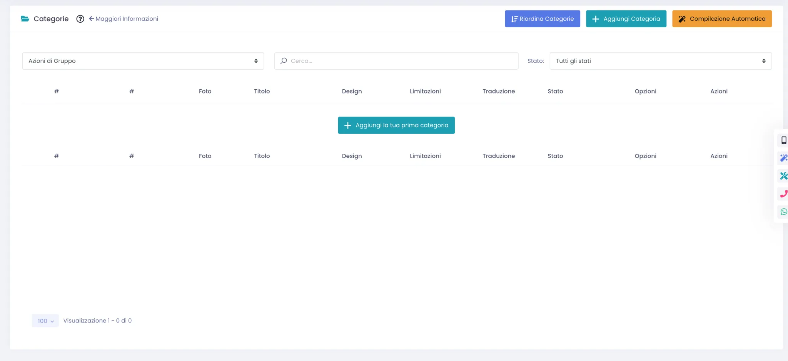
Task: Open the mobile preview icon in side panel
Action: pyautogui.click(x=783, y=140)
